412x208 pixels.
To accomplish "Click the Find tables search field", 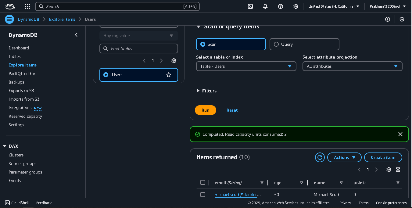I will tap(139, 48).
